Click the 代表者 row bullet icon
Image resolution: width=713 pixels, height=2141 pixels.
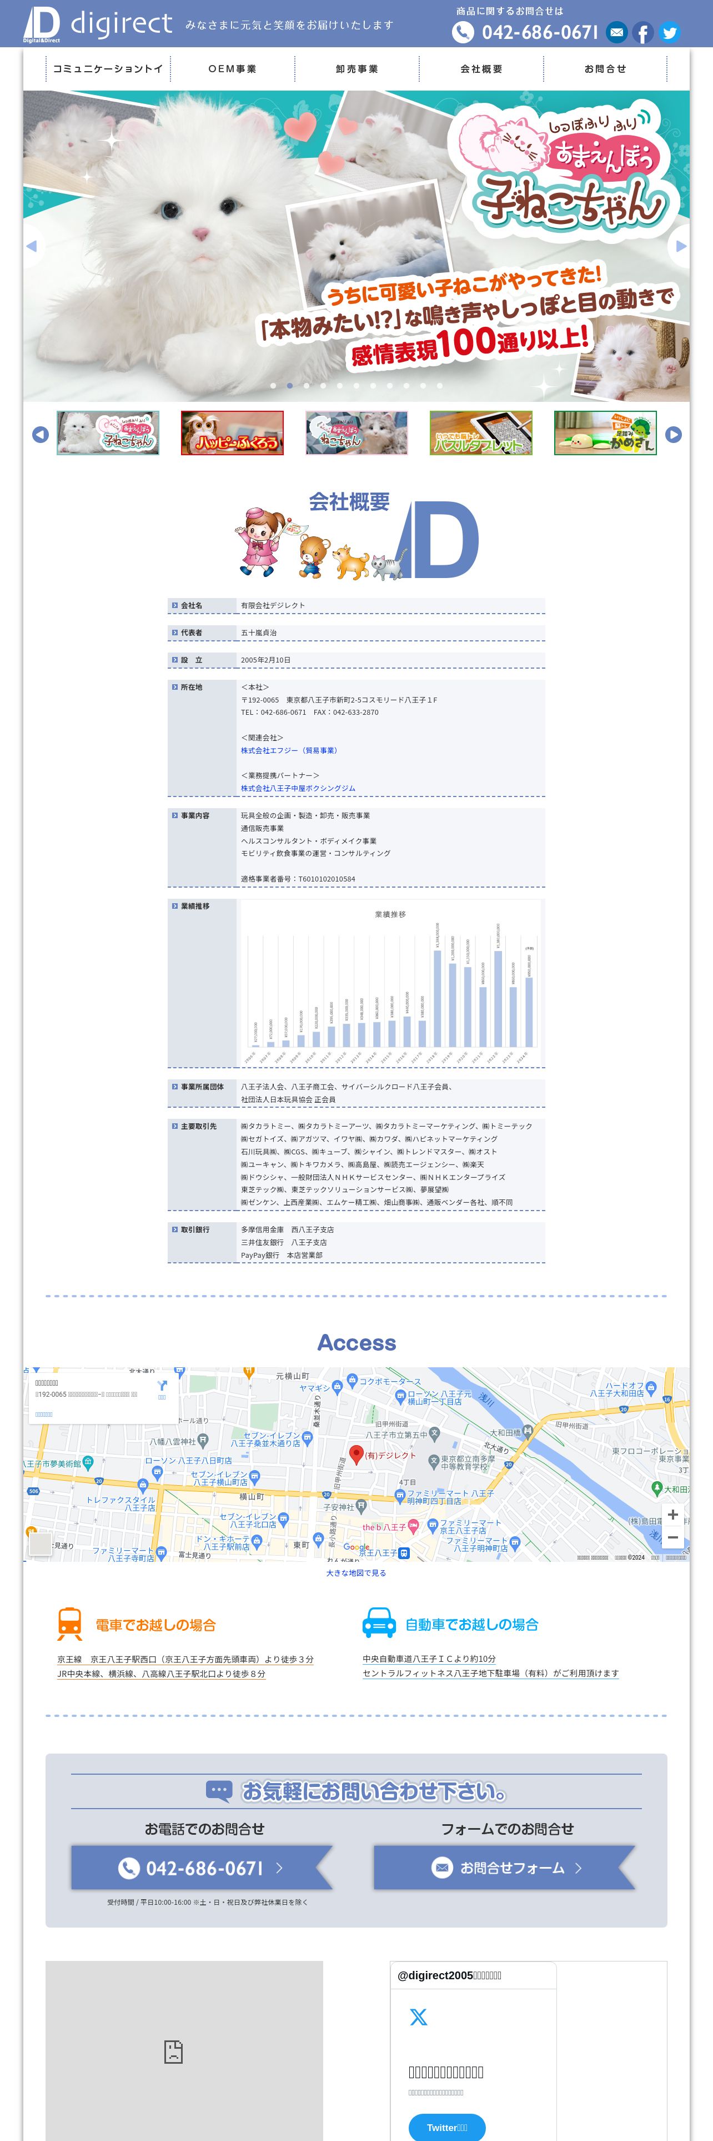coord(174,633)
